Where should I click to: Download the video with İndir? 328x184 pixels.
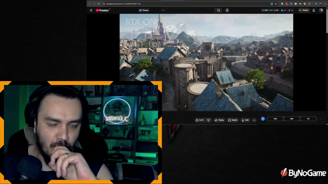point(245,120)
